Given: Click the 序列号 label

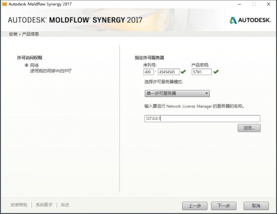Looking at the screenshot, I should click(150, 65).
